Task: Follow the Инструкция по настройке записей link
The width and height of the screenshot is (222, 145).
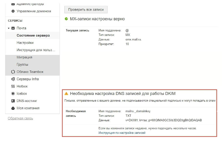Action: 122,133
